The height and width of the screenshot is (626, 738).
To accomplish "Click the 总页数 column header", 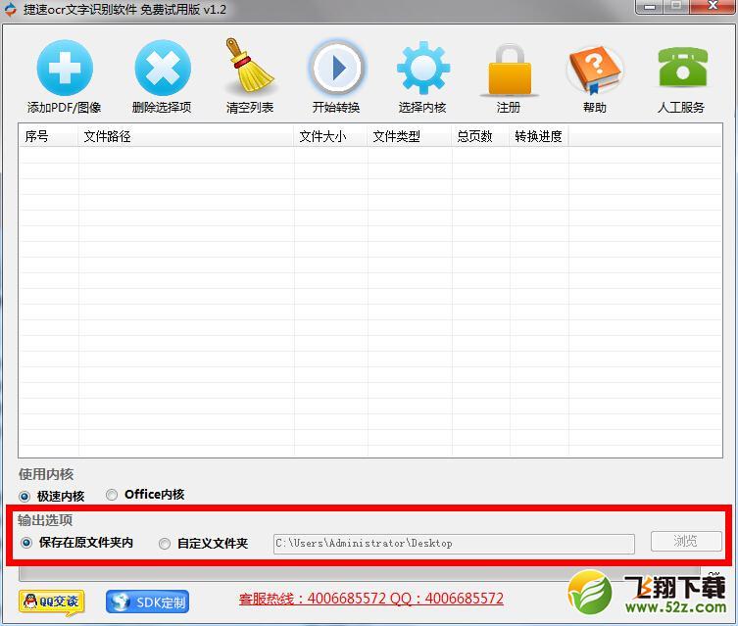I will tap(481, 136).
